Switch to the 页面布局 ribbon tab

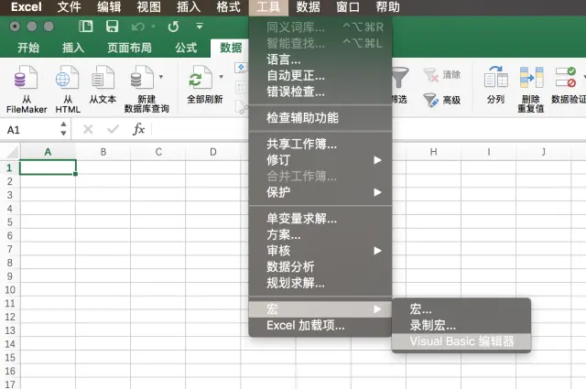coord(129,48)
